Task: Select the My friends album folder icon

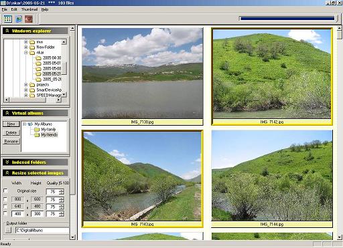Action: click(x=37, y=135)
